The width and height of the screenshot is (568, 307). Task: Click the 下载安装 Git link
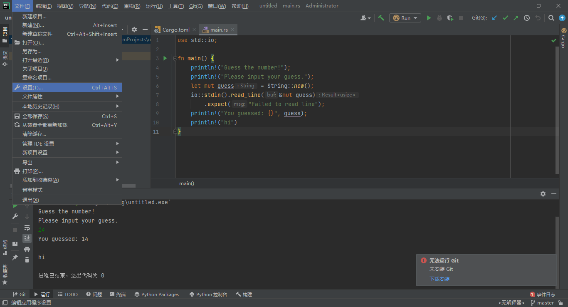[439, 279]
